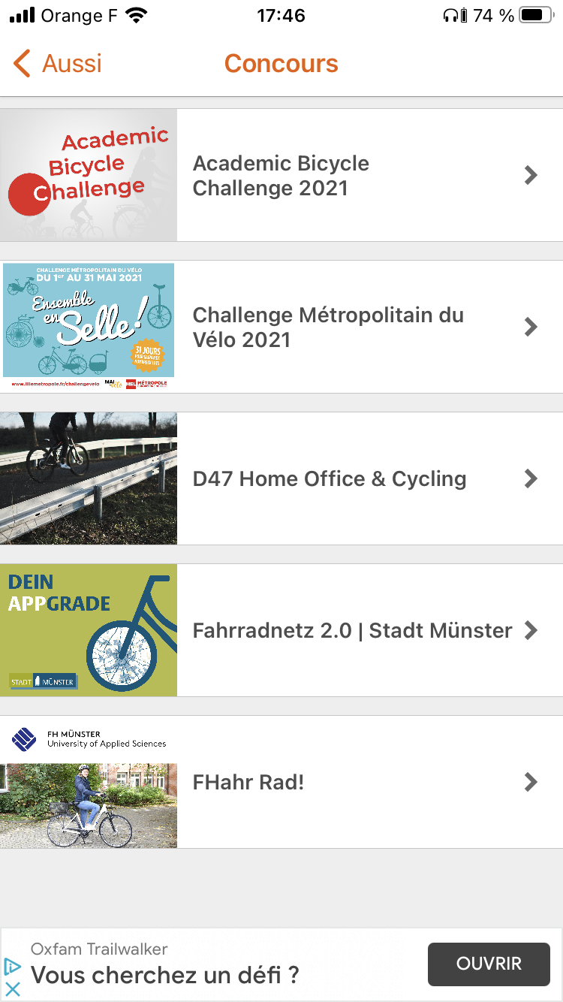Viewport: 563px width, 1002px height.
Task: Close the Oxfam Trailwalker ad
Action: [x=13, y=988]
